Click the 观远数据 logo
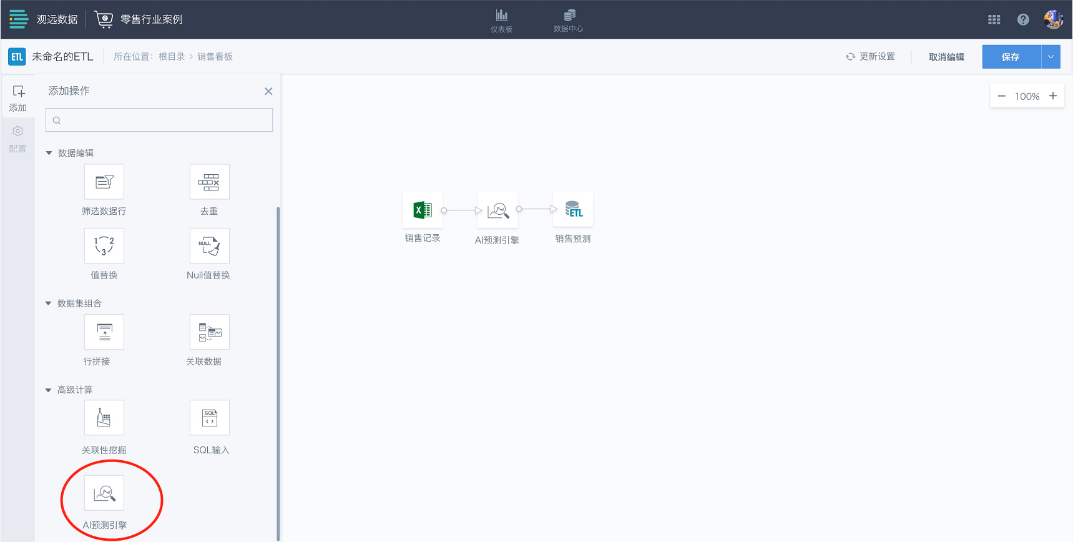The height and width of the screenshot is (542, 1073). click(44, 19)
